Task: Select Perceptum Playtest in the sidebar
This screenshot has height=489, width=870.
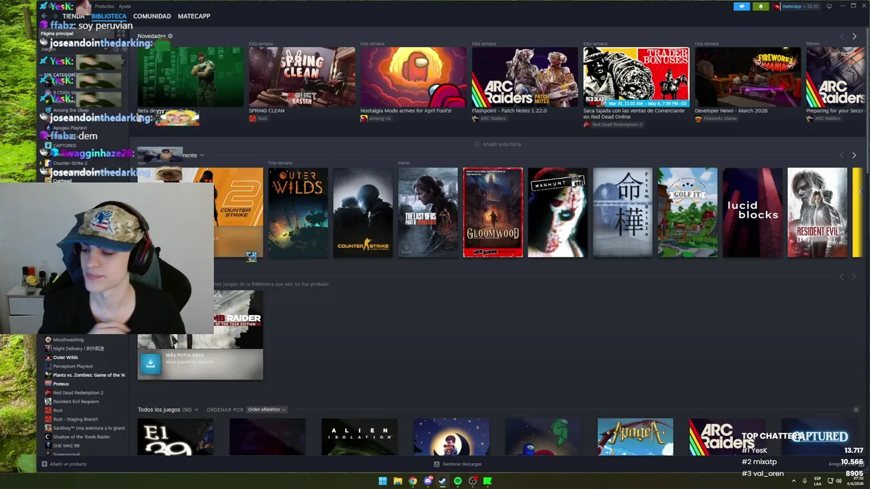Action: (x=73, y=366)
